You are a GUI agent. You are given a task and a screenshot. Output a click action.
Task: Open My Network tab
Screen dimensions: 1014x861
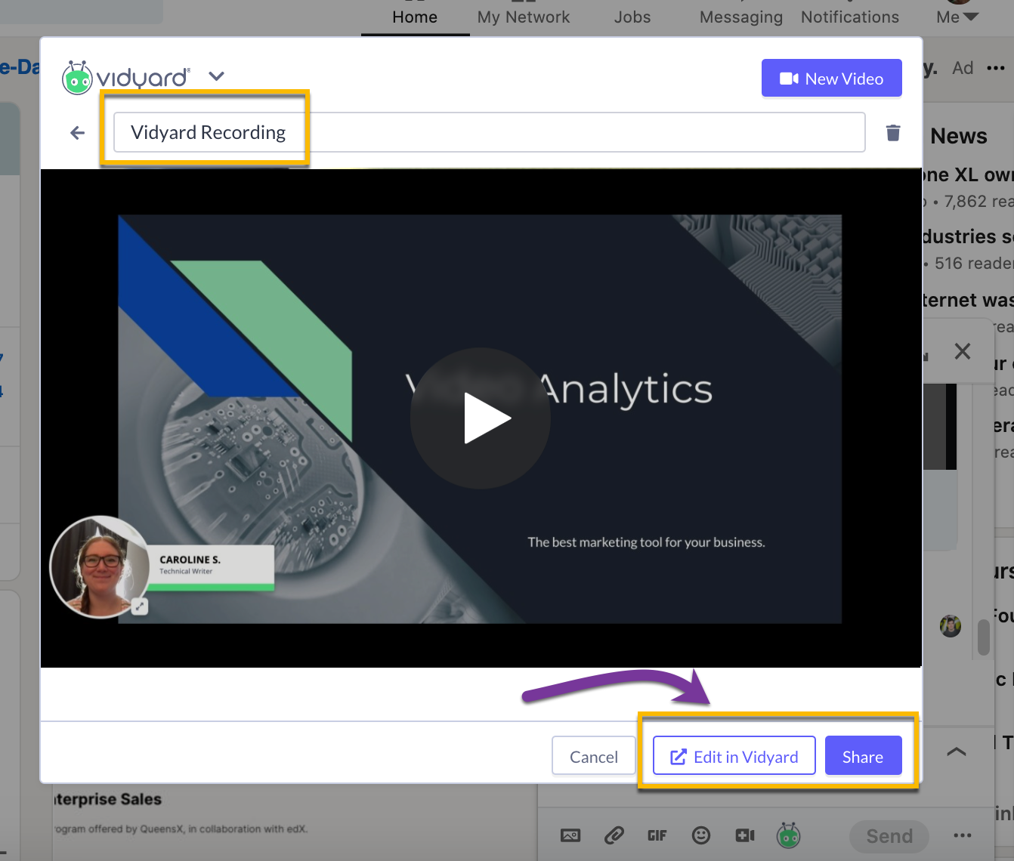click(524, 17)
